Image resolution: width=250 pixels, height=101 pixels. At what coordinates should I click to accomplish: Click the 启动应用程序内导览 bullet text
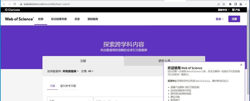point(181,90)
